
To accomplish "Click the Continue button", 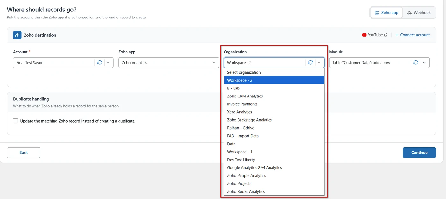I will (419, 153).
